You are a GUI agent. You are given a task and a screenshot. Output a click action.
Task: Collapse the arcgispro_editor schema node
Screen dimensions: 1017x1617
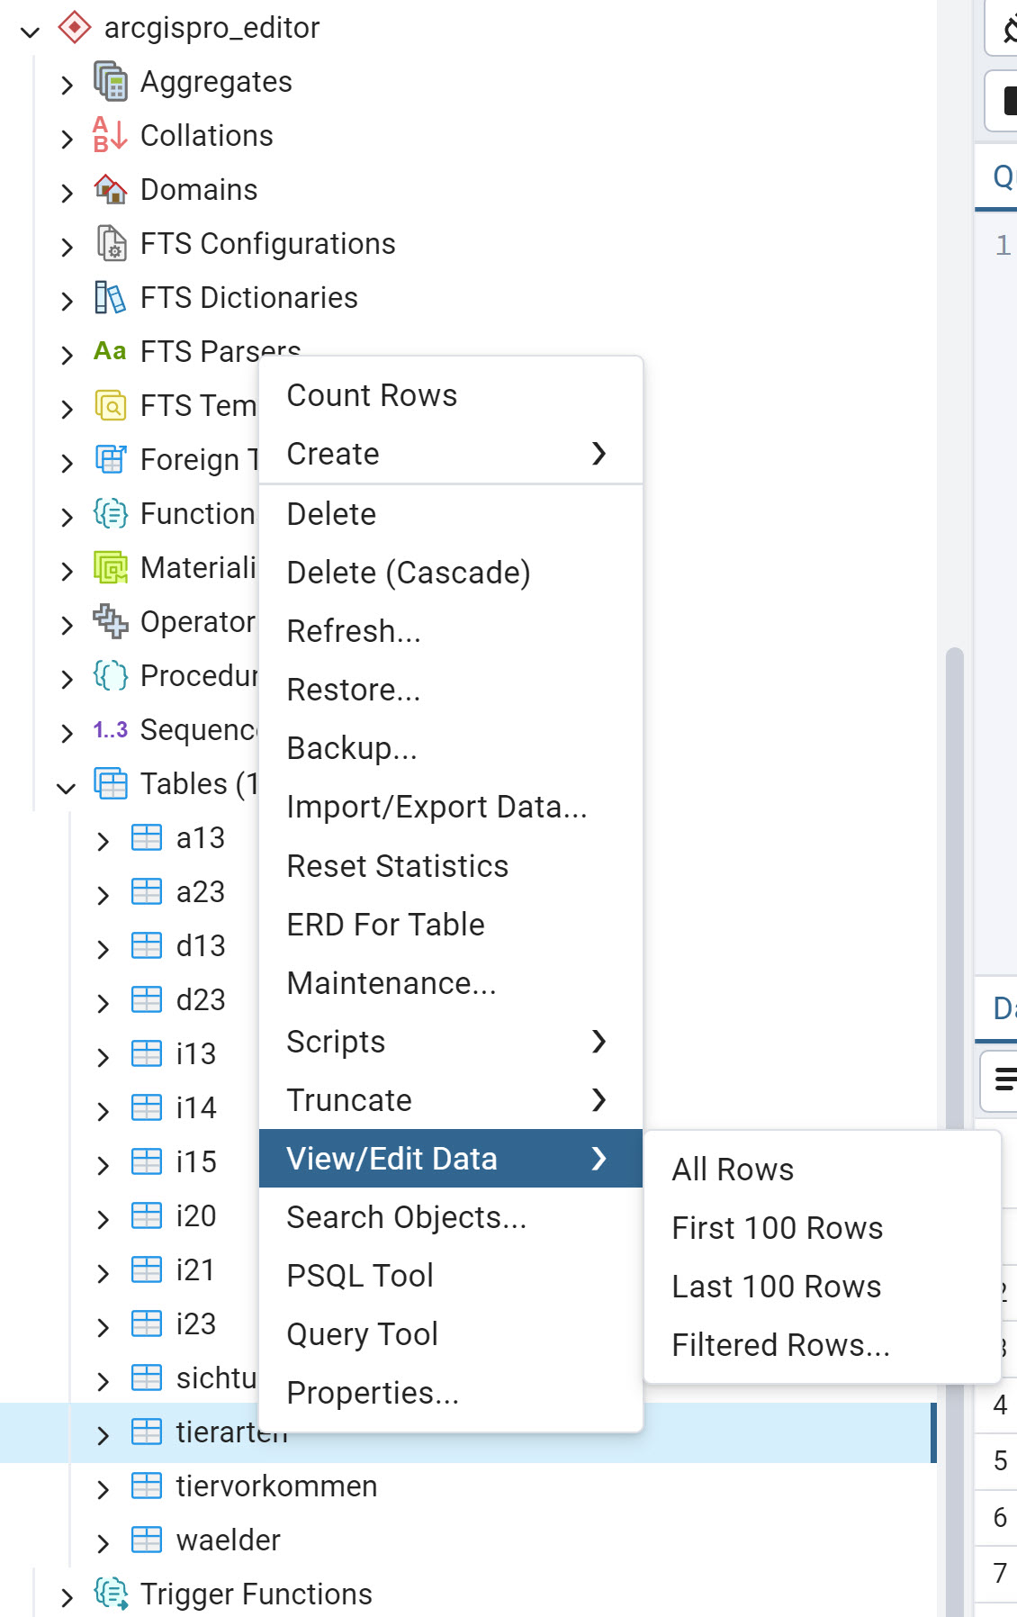pos(31,32)
